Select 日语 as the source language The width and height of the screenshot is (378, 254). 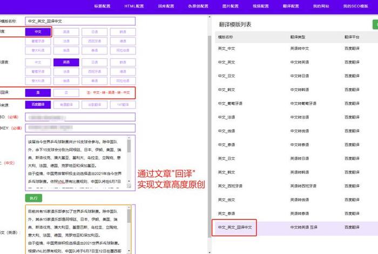tap(94, 32)
